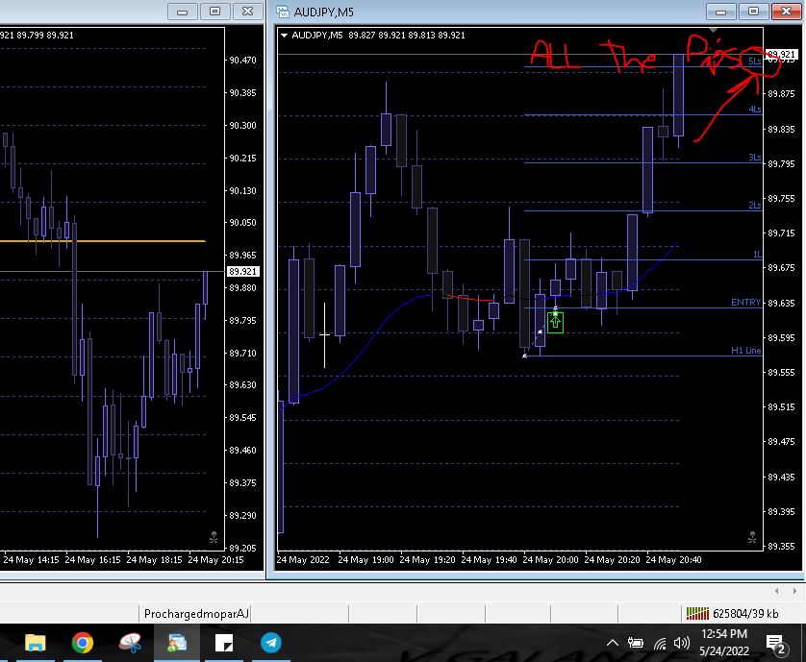Click the 4Ls level label
Viewport: 806px width, 662px height.
pos(755,109)
